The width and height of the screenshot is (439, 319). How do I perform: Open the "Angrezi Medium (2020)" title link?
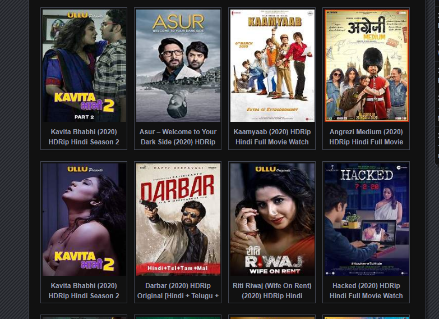tap(366, 137)
